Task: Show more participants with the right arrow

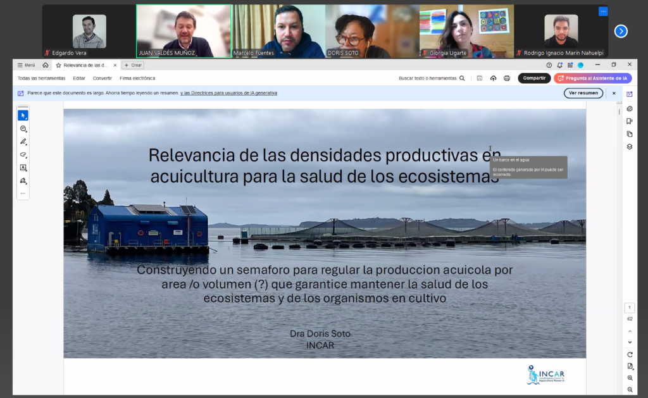Action: 621,31
